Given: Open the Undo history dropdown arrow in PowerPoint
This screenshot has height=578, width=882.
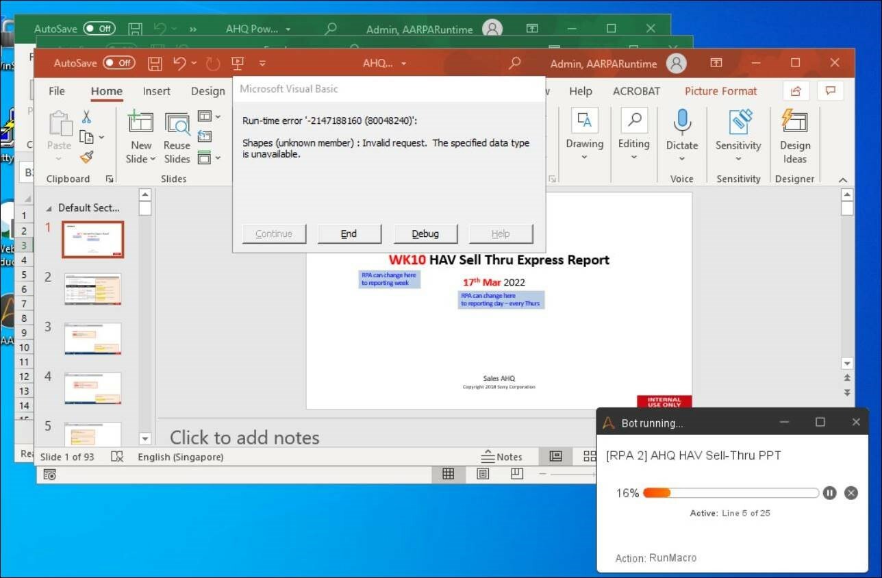Looking at the screenshot, I should 194,64.
